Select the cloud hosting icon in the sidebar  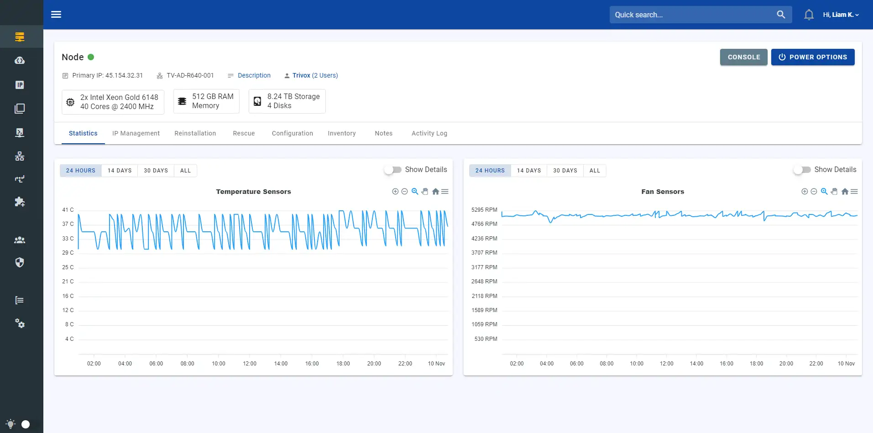tap(20, 60)
